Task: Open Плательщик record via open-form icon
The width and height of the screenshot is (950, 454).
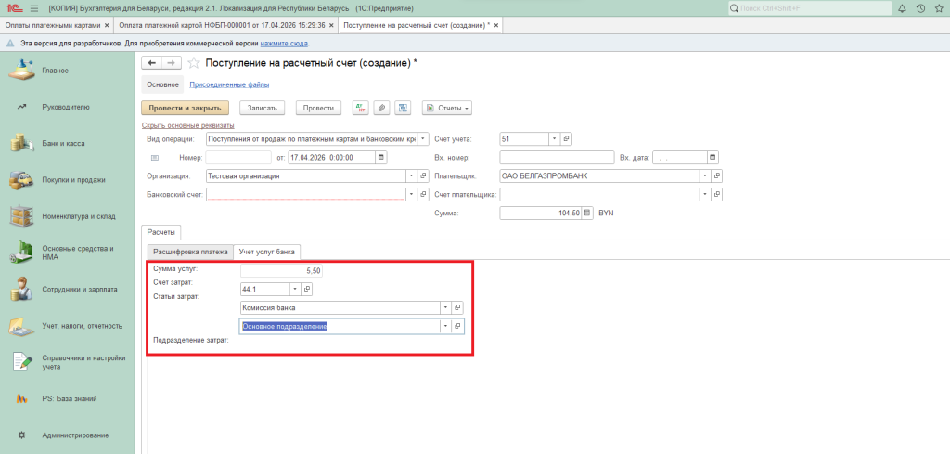Action: click(x=716, y=175)
